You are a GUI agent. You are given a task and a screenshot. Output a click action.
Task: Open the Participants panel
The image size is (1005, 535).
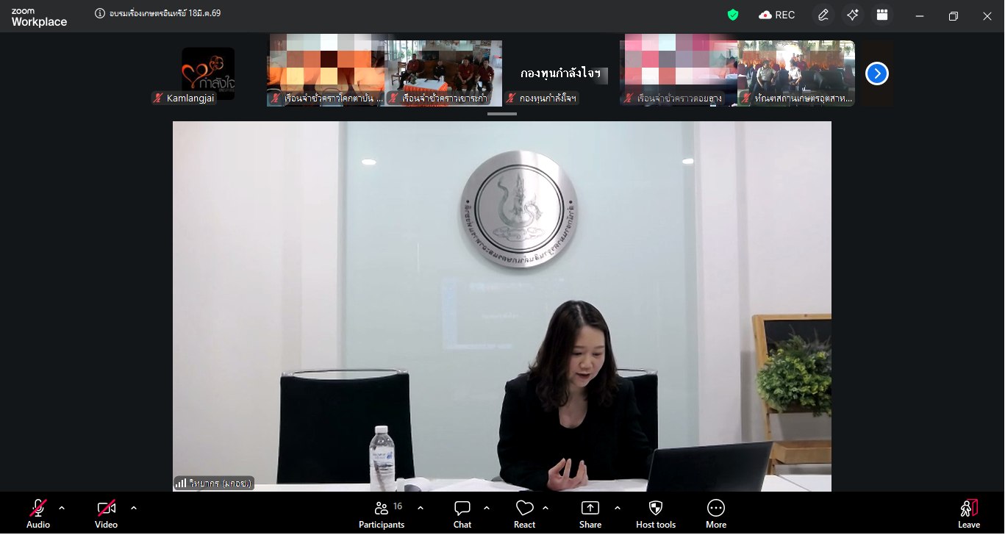coord(382,513)
